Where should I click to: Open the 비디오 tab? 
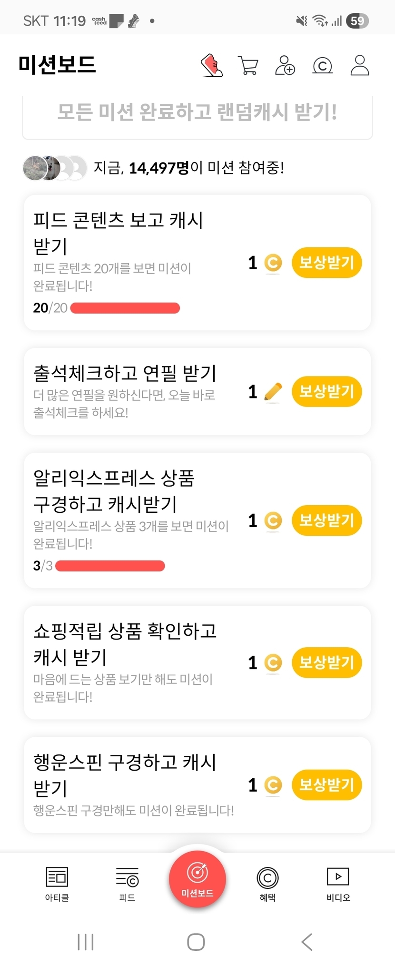pos(338,884)
